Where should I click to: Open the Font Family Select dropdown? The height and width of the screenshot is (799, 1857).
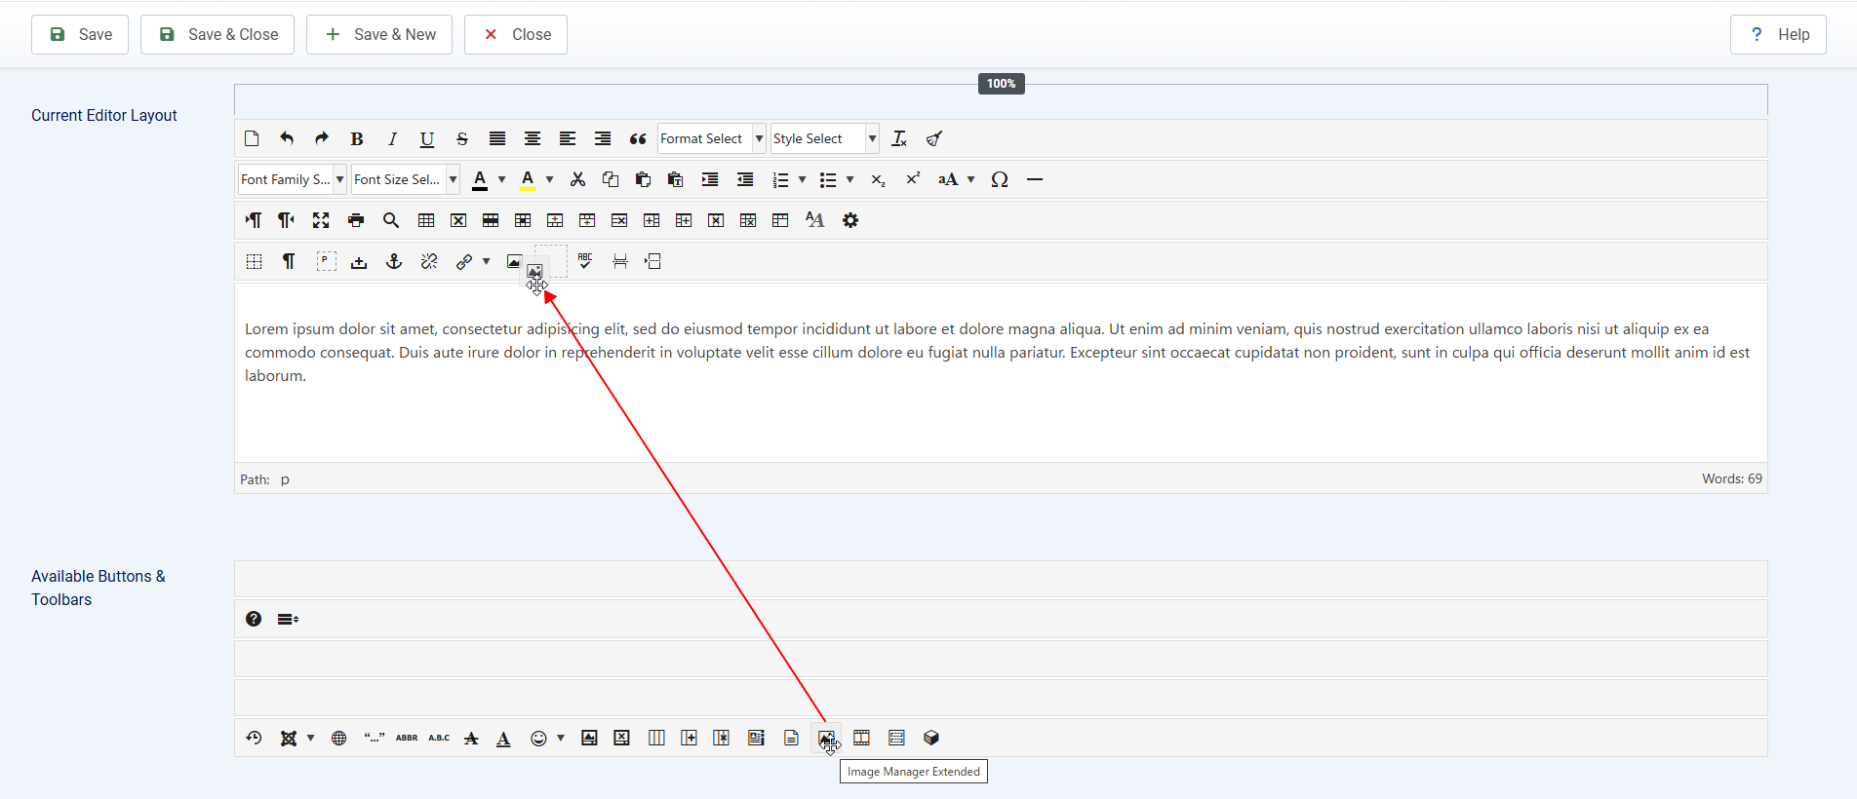pyautogui.click(x=293, y=179)
